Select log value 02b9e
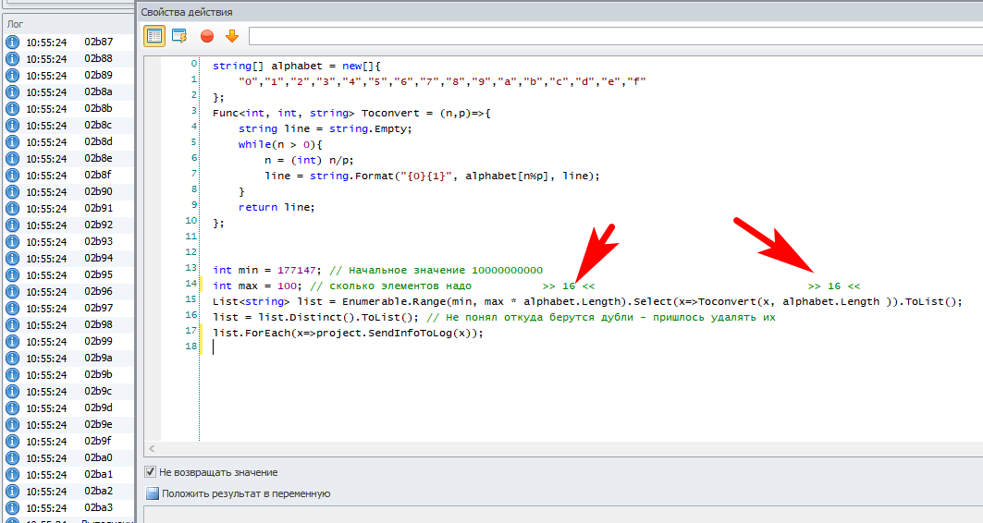Image resolution: width=983 pixels, height=523 pixels. click(98, 424)
